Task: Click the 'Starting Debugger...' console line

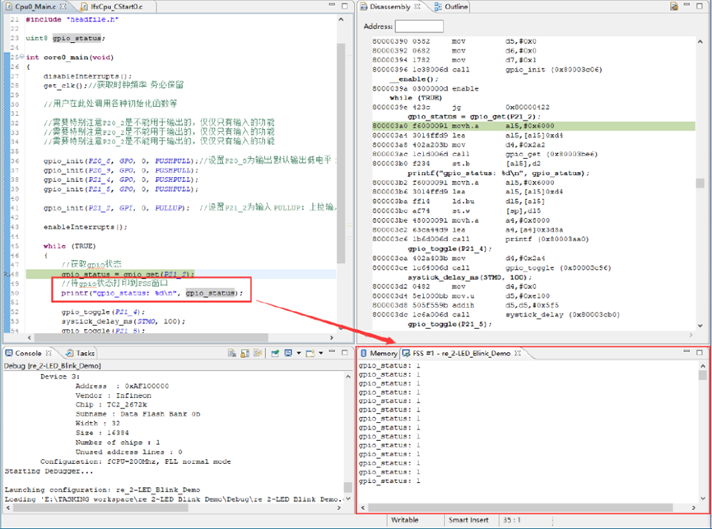Action: 49,471
